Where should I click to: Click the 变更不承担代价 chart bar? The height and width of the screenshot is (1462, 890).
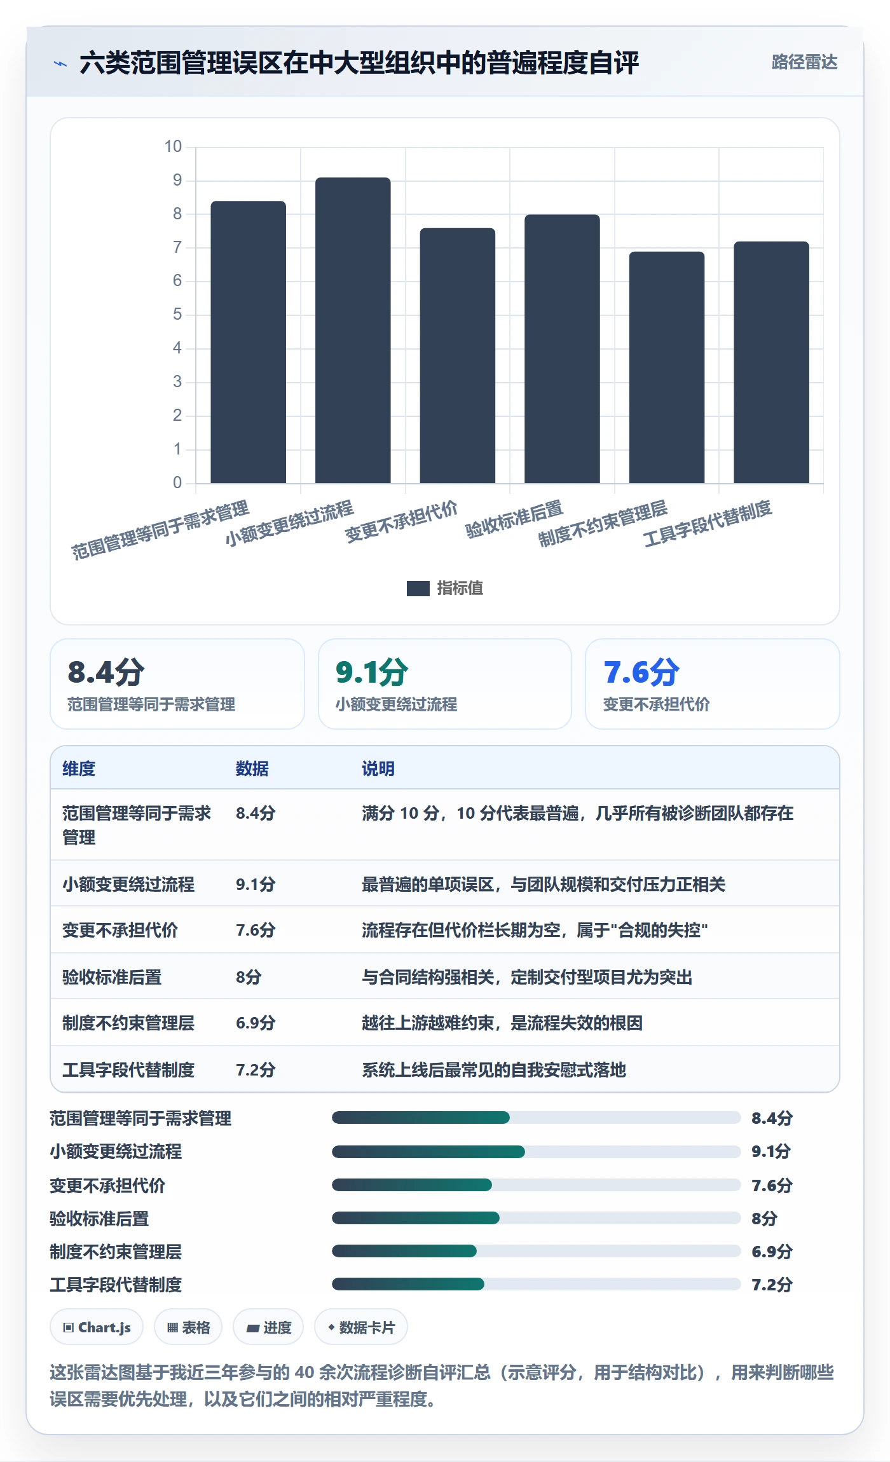pos(457,355)
